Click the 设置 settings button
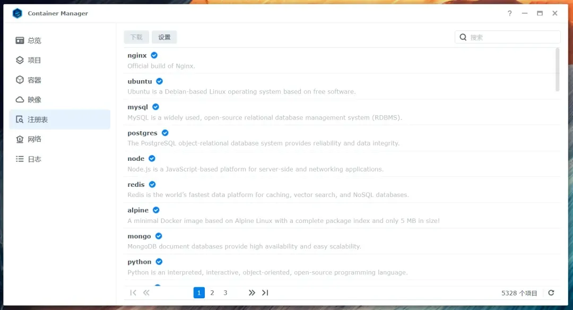The height and width of the screenshot is (310, 573). (x=164, y=37)
